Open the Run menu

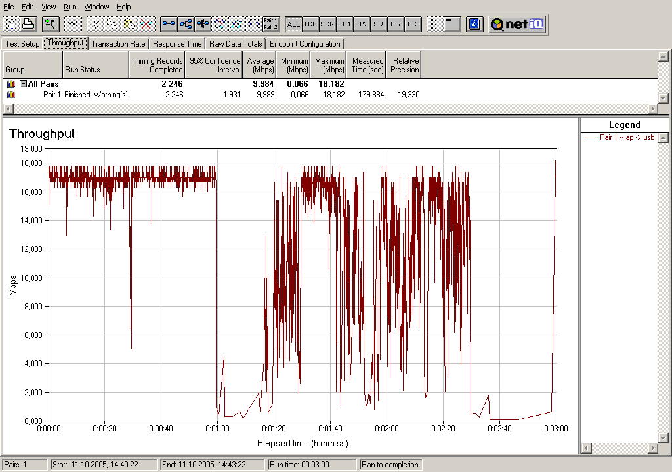tap(70, 7)
